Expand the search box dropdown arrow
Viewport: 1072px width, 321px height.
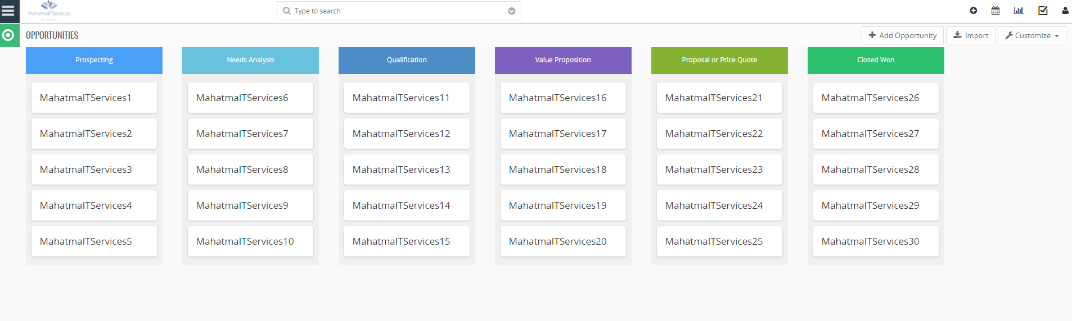pos(511,11)
